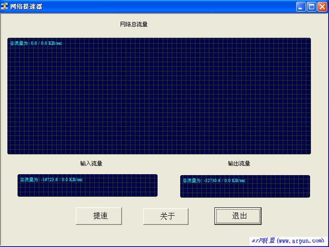Select the 输入流量 label
Screen dimensions: 329x247
(91, 164)
